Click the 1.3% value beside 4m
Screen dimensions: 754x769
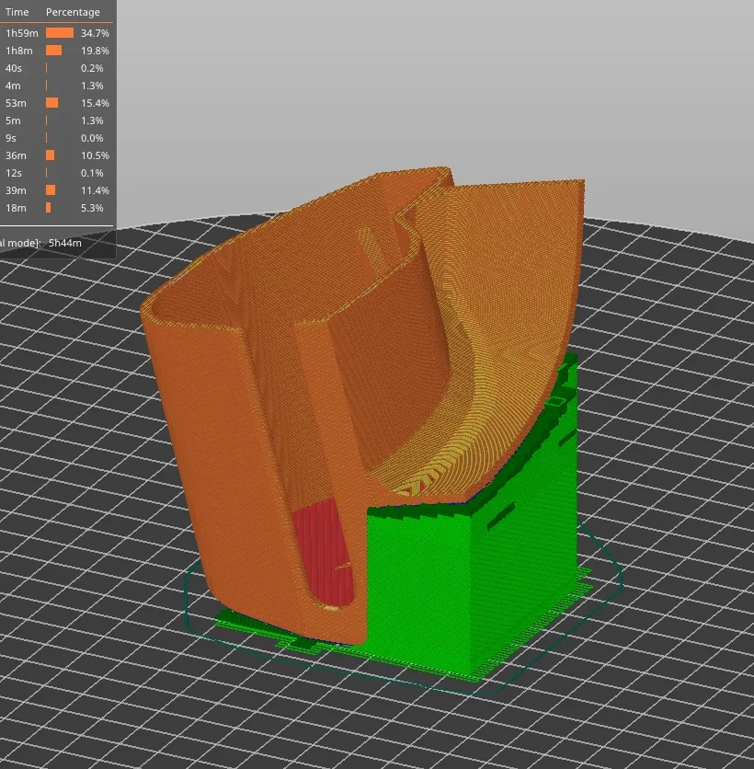pos(92,86)
